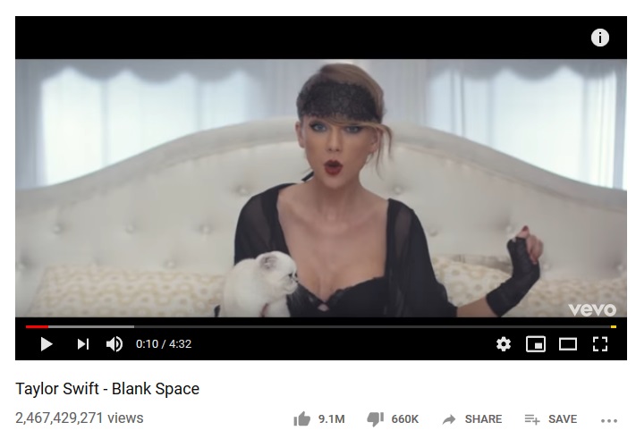
Task: Click the vevo watermark logo
Action: tap(592, 310)
